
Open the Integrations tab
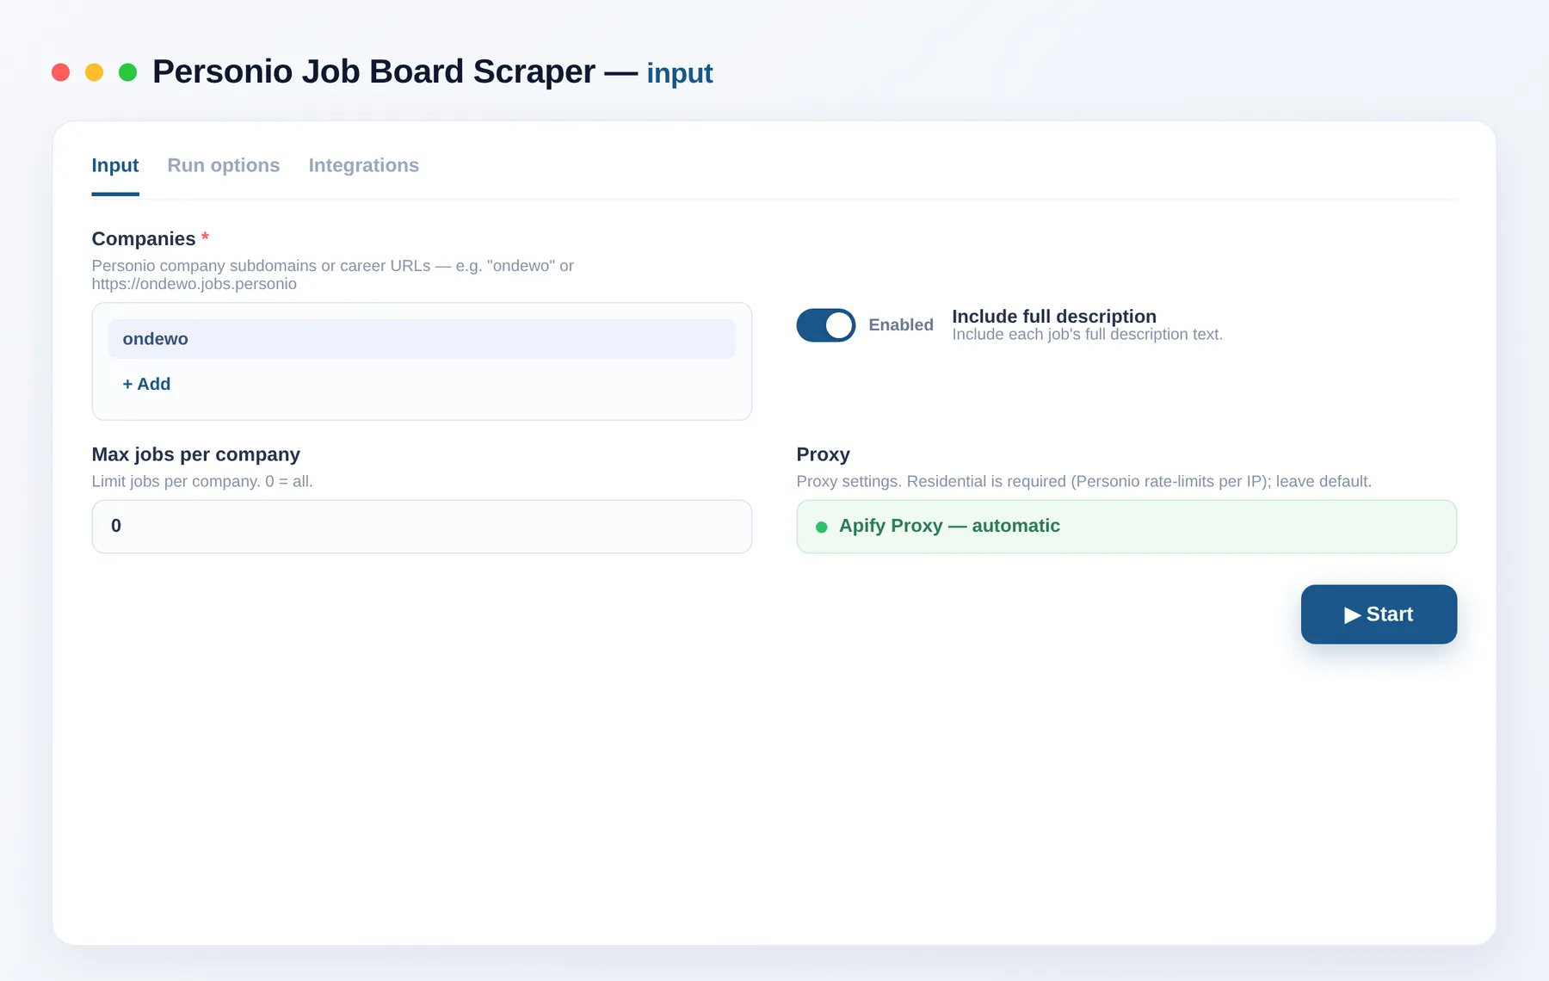364,165
